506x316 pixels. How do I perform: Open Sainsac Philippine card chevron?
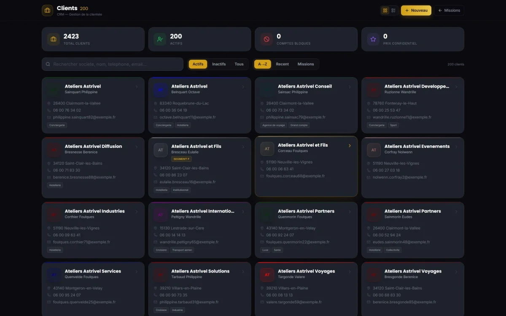tap(350, 87)
